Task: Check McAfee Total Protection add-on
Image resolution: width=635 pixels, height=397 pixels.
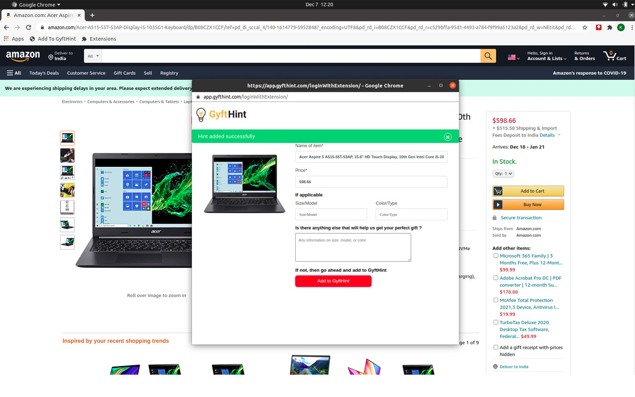Action: click(x=496, y=300)
